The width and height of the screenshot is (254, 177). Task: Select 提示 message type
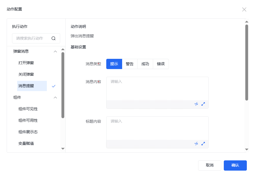(114, 64)
